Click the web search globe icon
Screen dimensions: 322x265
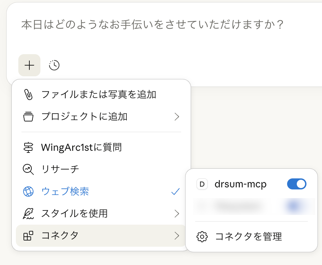click(28, 192)
